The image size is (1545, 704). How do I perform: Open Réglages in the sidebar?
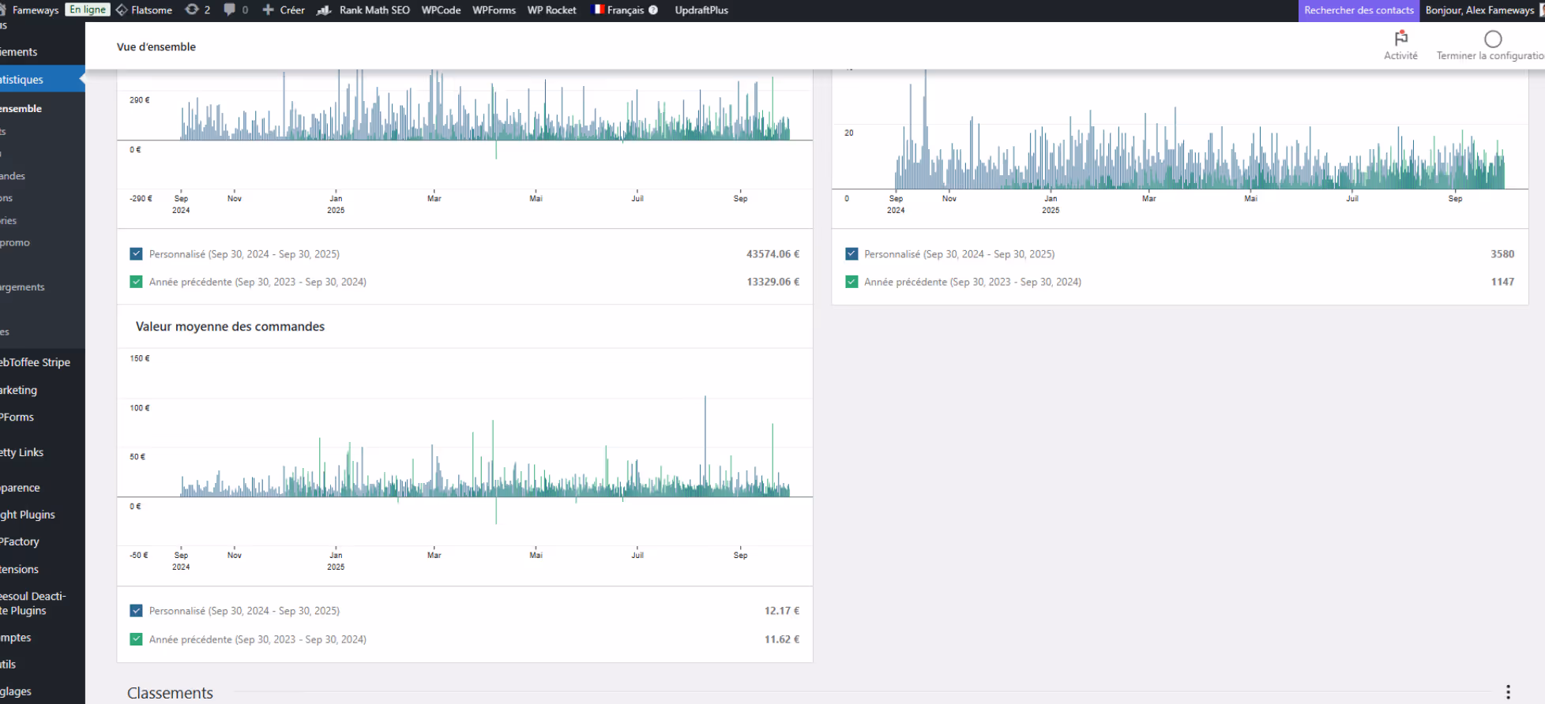click(x=16, y=691)
